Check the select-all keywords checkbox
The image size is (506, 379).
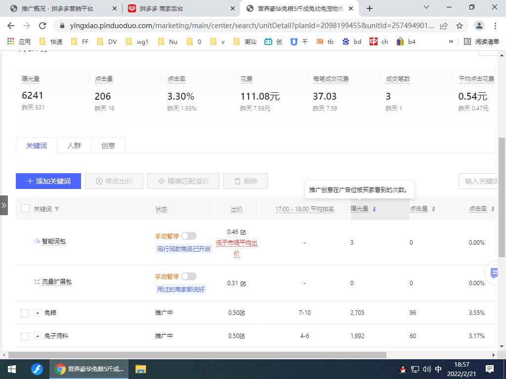pos(26,209)
